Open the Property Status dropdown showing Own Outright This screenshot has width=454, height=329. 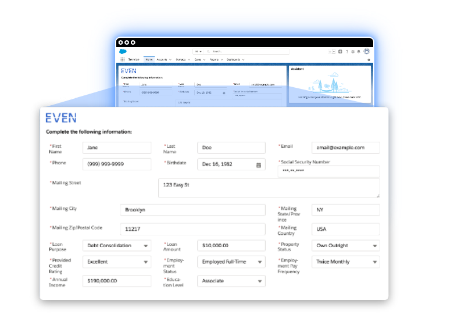[x=346, y=246]
